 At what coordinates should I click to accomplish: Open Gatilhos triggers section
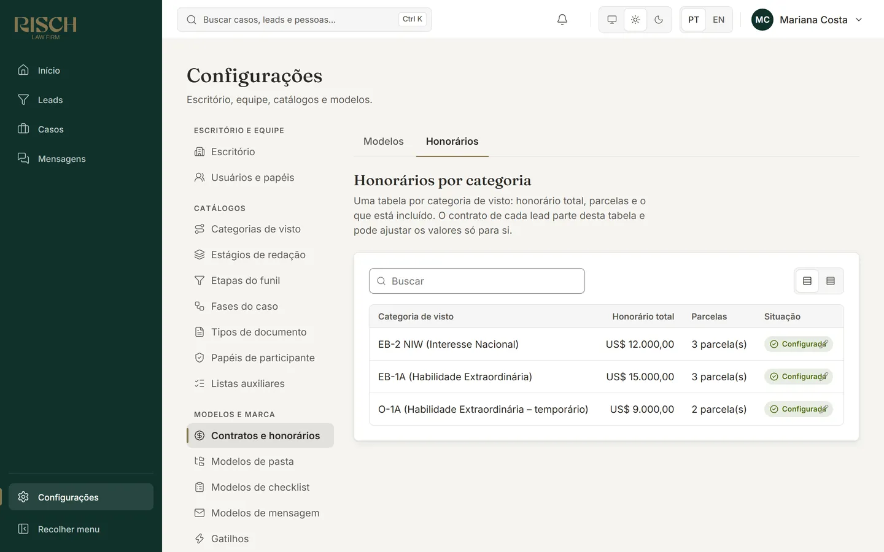point(260,539)
